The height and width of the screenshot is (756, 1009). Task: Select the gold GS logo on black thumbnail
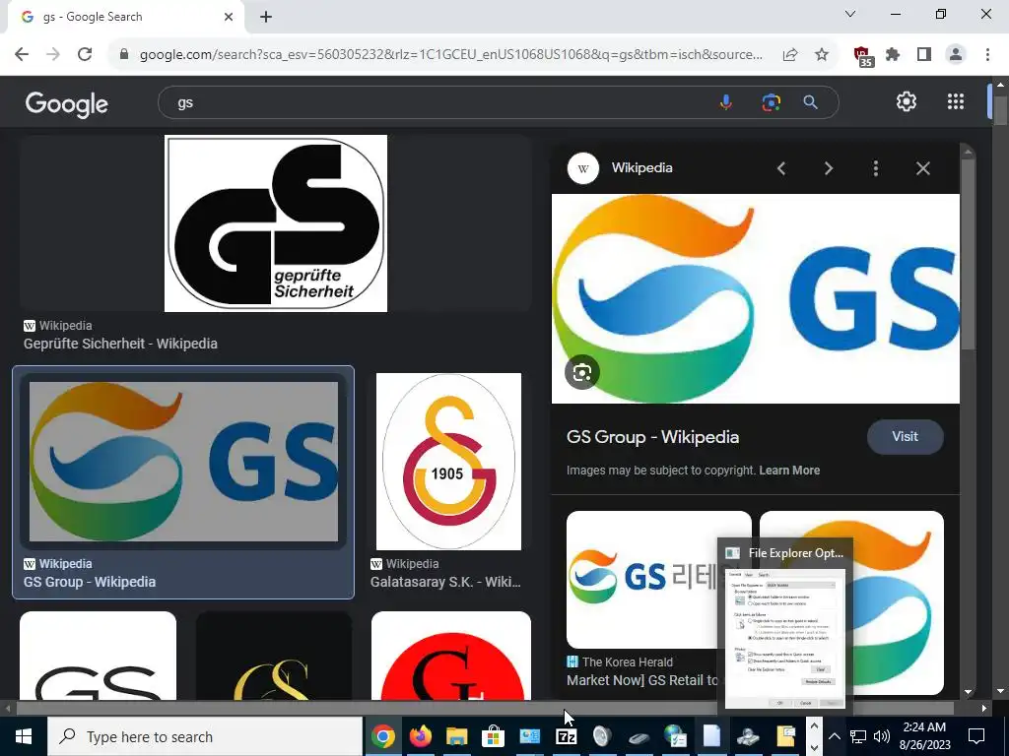click(x=274, y=656)
